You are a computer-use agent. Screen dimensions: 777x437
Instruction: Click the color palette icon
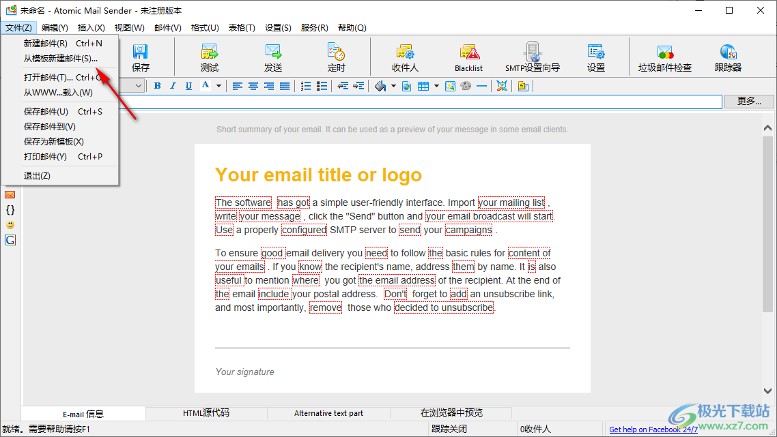click(466, 86)
